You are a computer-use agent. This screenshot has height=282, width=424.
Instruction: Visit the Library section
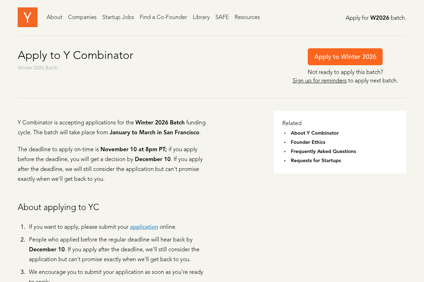pos(201,17)
